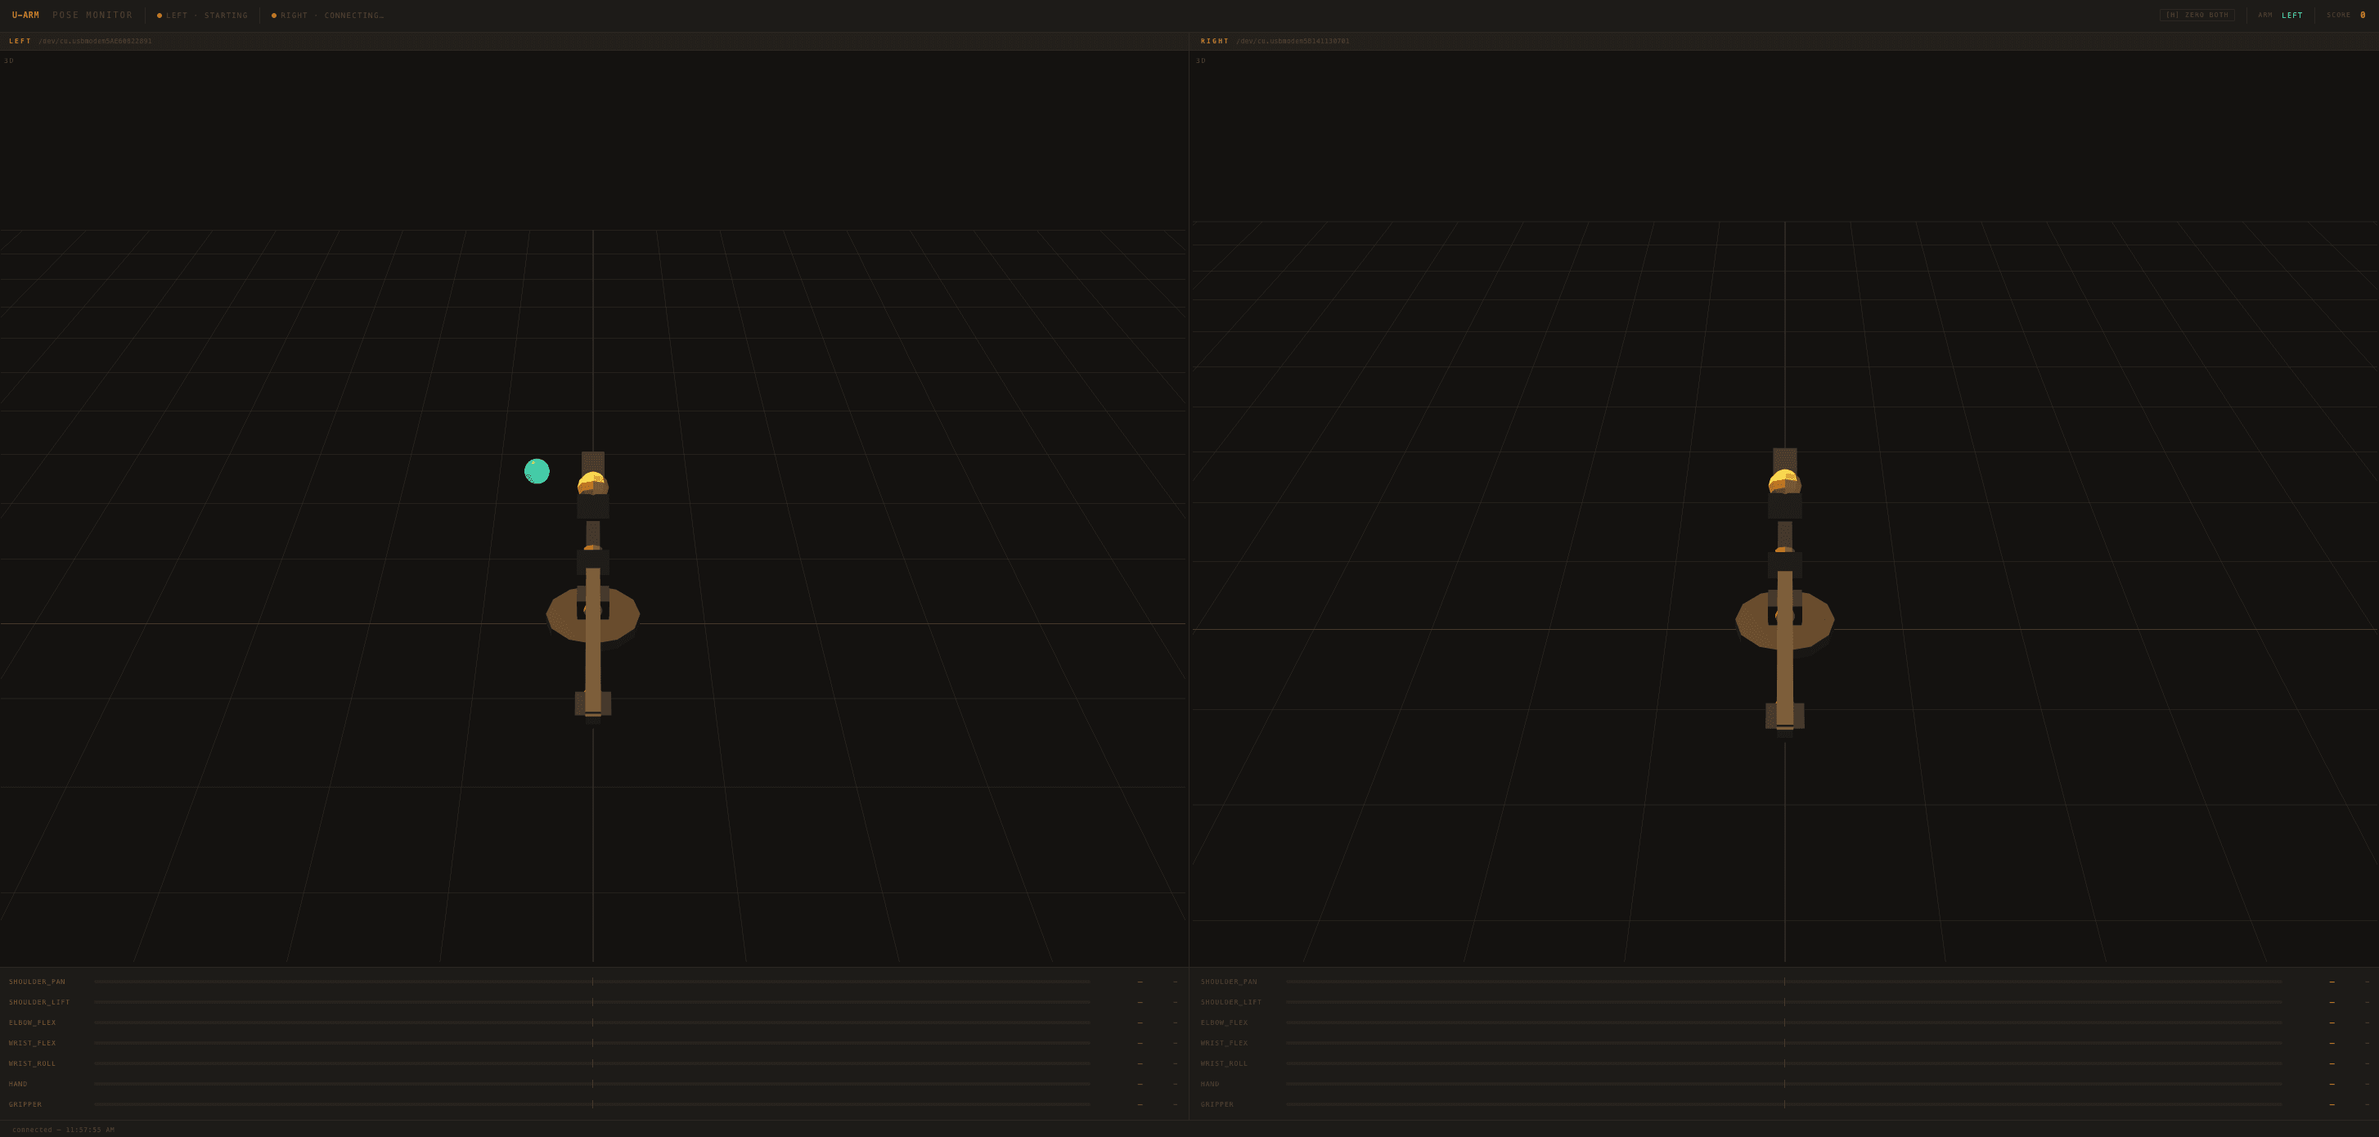Click the RIGHT panel header label
Screen dimensions: 2379x1137
[x=1214, y=41]
